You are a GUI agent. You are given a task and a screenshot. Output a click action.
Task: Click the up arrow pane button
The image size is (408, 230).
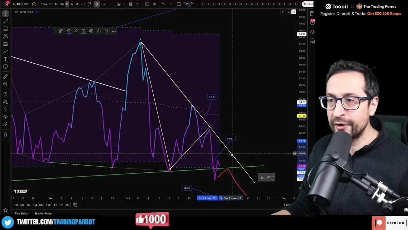click(x=283, y=12)
